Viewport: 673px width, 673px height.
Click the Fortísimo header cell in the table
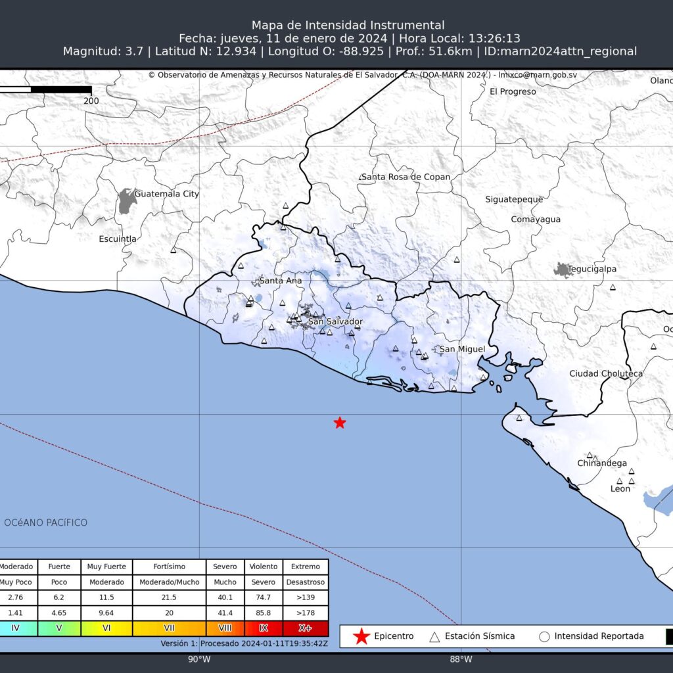point(169,567)
